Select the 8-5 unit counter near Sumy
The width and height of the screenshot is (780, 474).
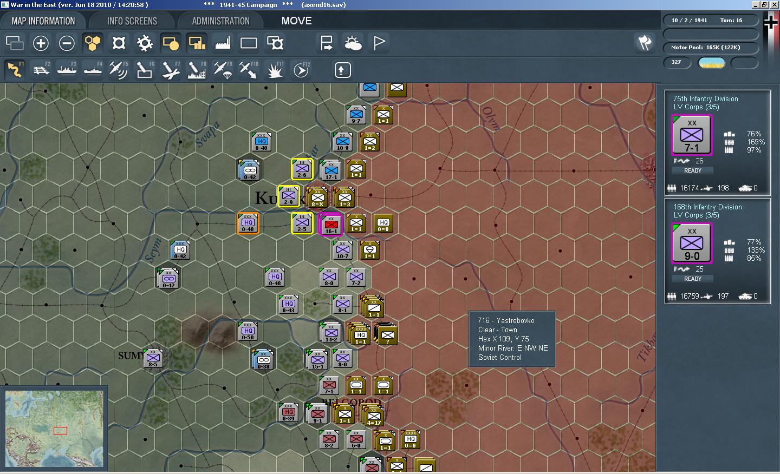153,359
